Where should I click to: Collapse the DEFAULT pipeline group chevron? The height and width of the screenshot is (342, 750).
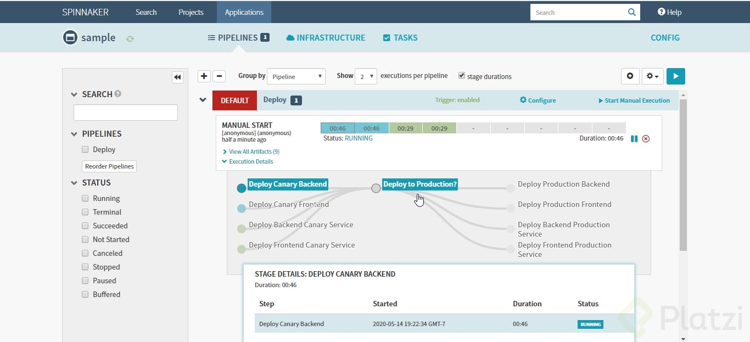tap(203, 100)
